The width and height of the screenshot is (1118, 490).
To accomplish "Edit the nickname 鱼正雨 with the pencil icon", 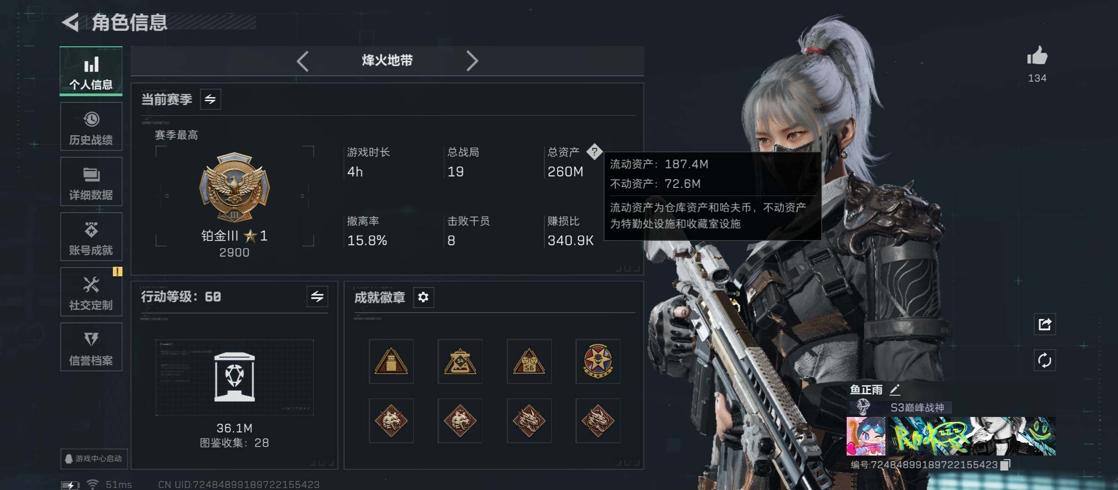I will tap(894, 390).
